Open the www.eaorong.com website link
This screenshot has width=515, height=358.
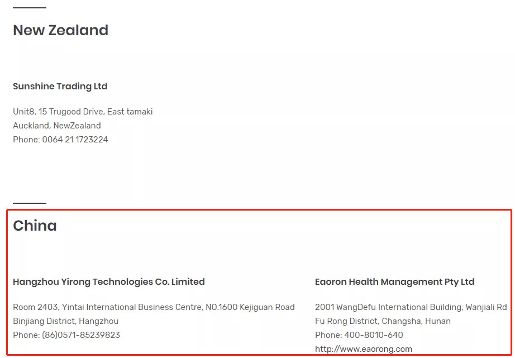tap(364, 349)
